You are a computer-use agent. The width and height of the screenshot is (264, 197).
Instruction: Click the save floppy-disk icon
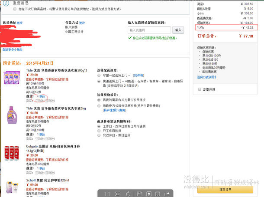click(138, 193)
